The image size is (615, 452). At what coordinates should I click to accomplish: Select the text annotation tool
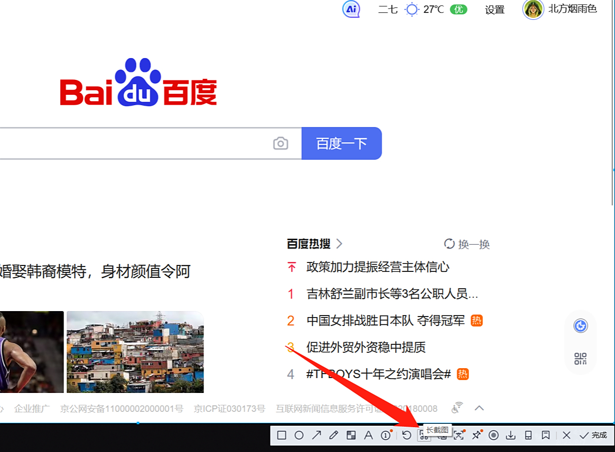tap(368, 435)
